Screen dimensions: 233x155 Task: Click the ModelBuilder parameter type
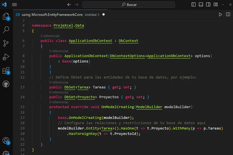point(149,107)
